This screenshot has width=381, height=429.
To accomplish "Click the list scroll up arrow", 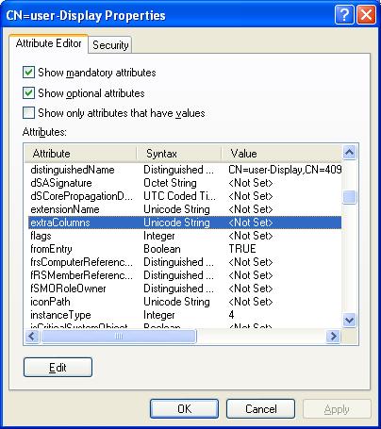I will (349, 153).
